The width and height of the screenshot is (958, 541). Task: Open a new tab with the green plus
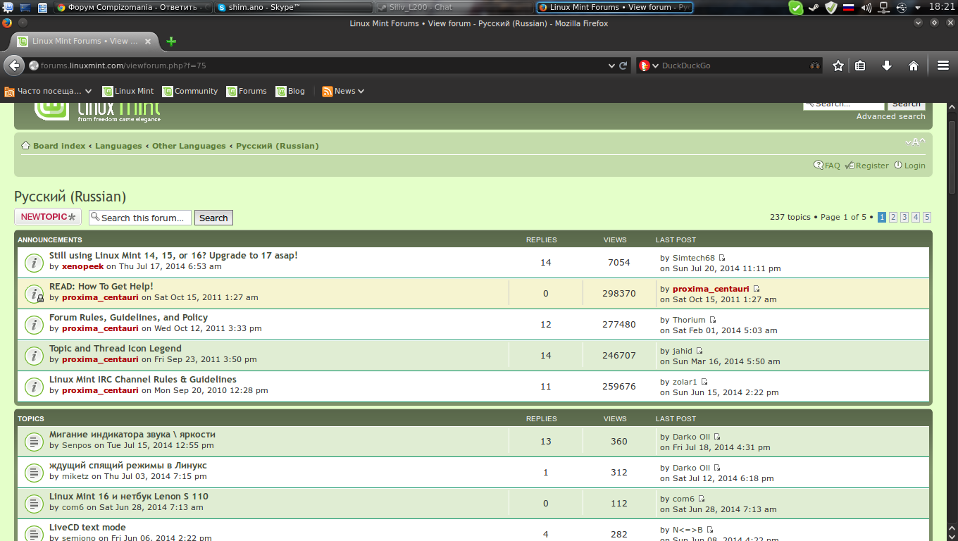point(171,42)
